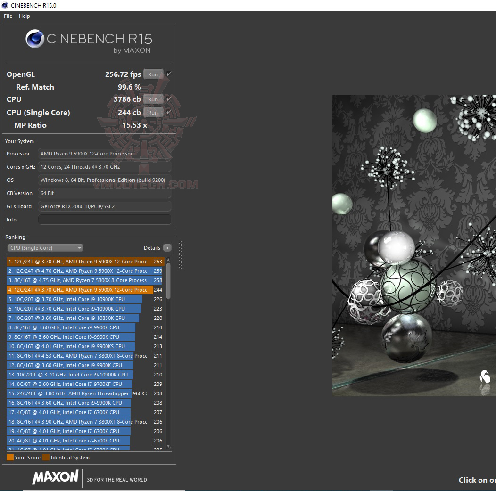Screen dimensions: 496x491
Task: Click the ranking list scroll down arrow
Action: pyautogui.click(x=168, y=446)
